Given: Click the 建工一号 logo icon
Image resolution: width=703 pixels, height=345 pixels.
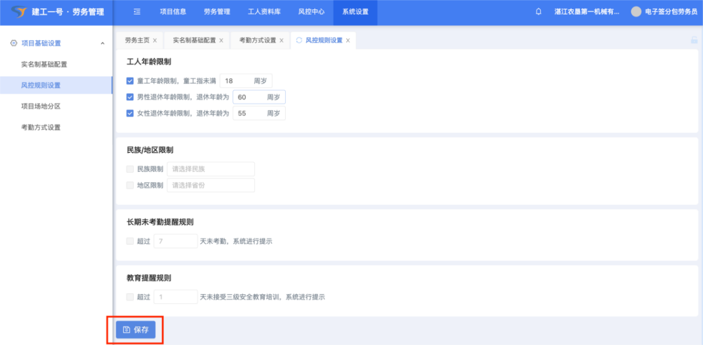Looking at the screenshot, I should tap(19, 12).
